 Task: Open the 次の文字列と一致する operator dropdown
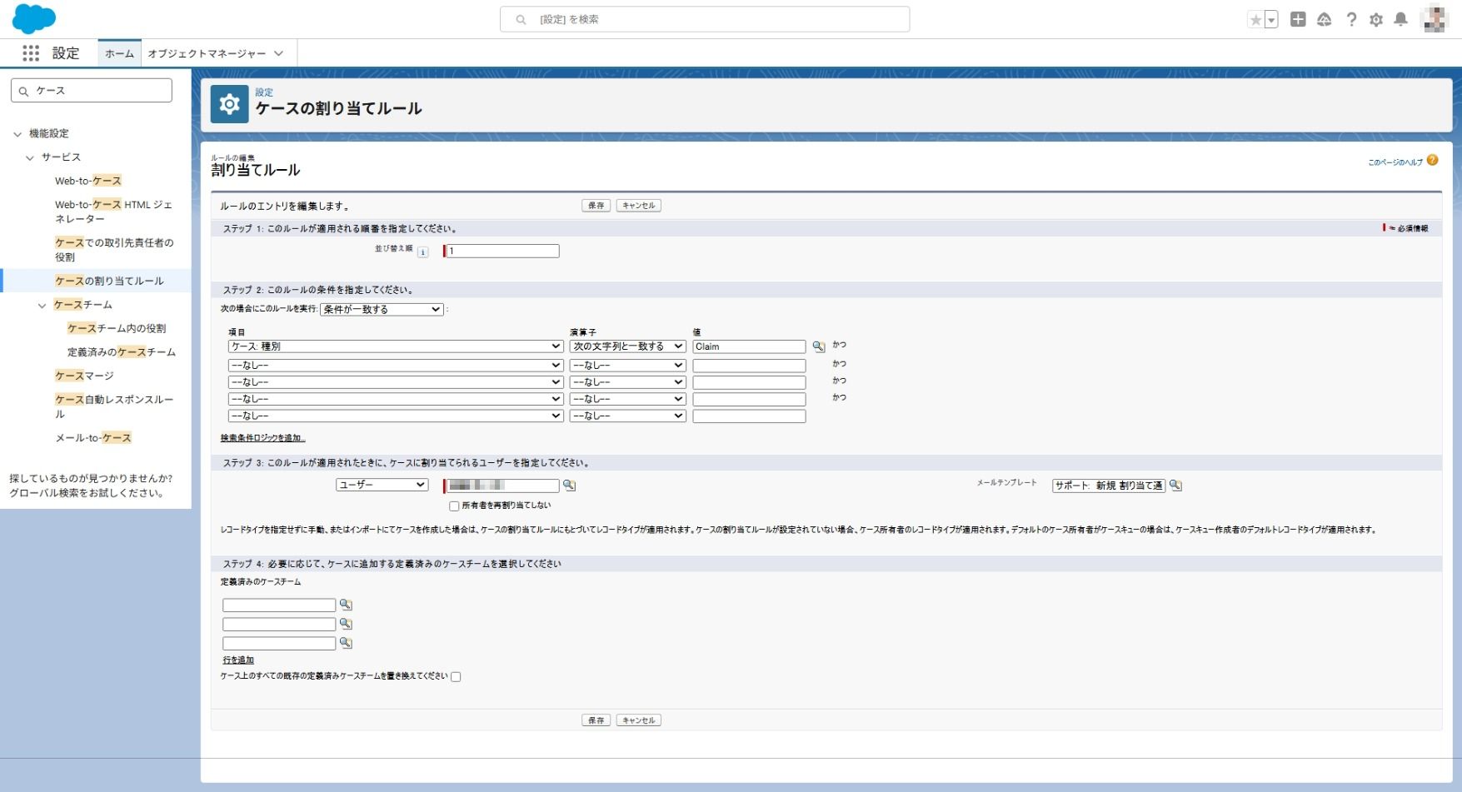627,346
